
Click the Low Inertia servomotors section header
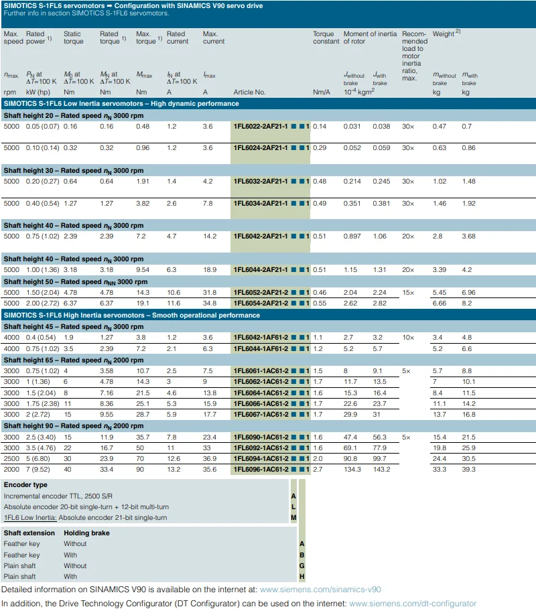click(x=121, y=104)
